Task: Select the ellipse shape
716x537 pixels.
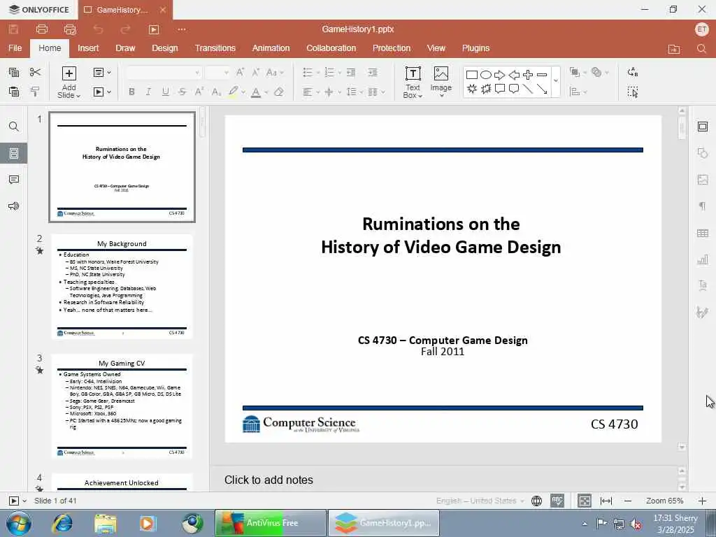Action: [x=486, y=74]
